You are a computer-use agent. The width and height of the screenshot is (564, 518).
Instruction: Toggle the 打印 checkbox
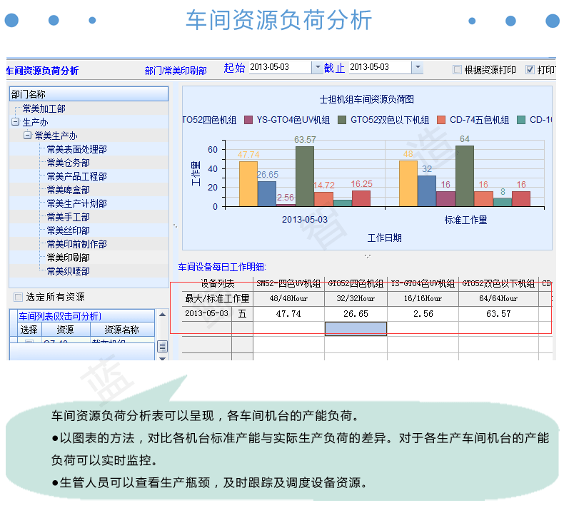[x=530, y=69]
